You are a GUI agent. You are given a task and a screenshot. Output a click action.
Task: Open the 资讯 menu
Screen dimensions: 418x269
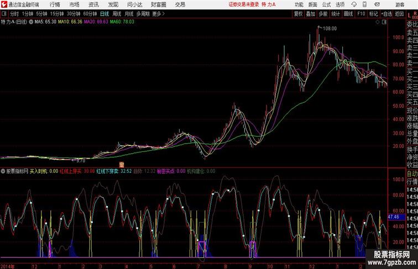point(93,4)
